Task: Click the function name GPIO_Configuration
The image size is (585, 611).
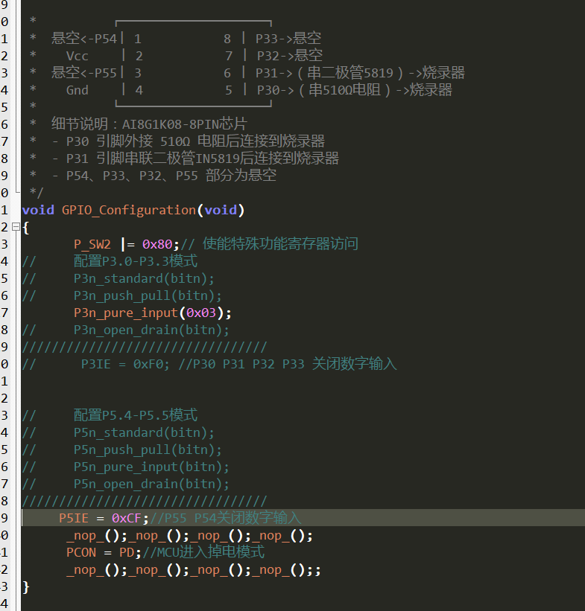Action: 129,211
